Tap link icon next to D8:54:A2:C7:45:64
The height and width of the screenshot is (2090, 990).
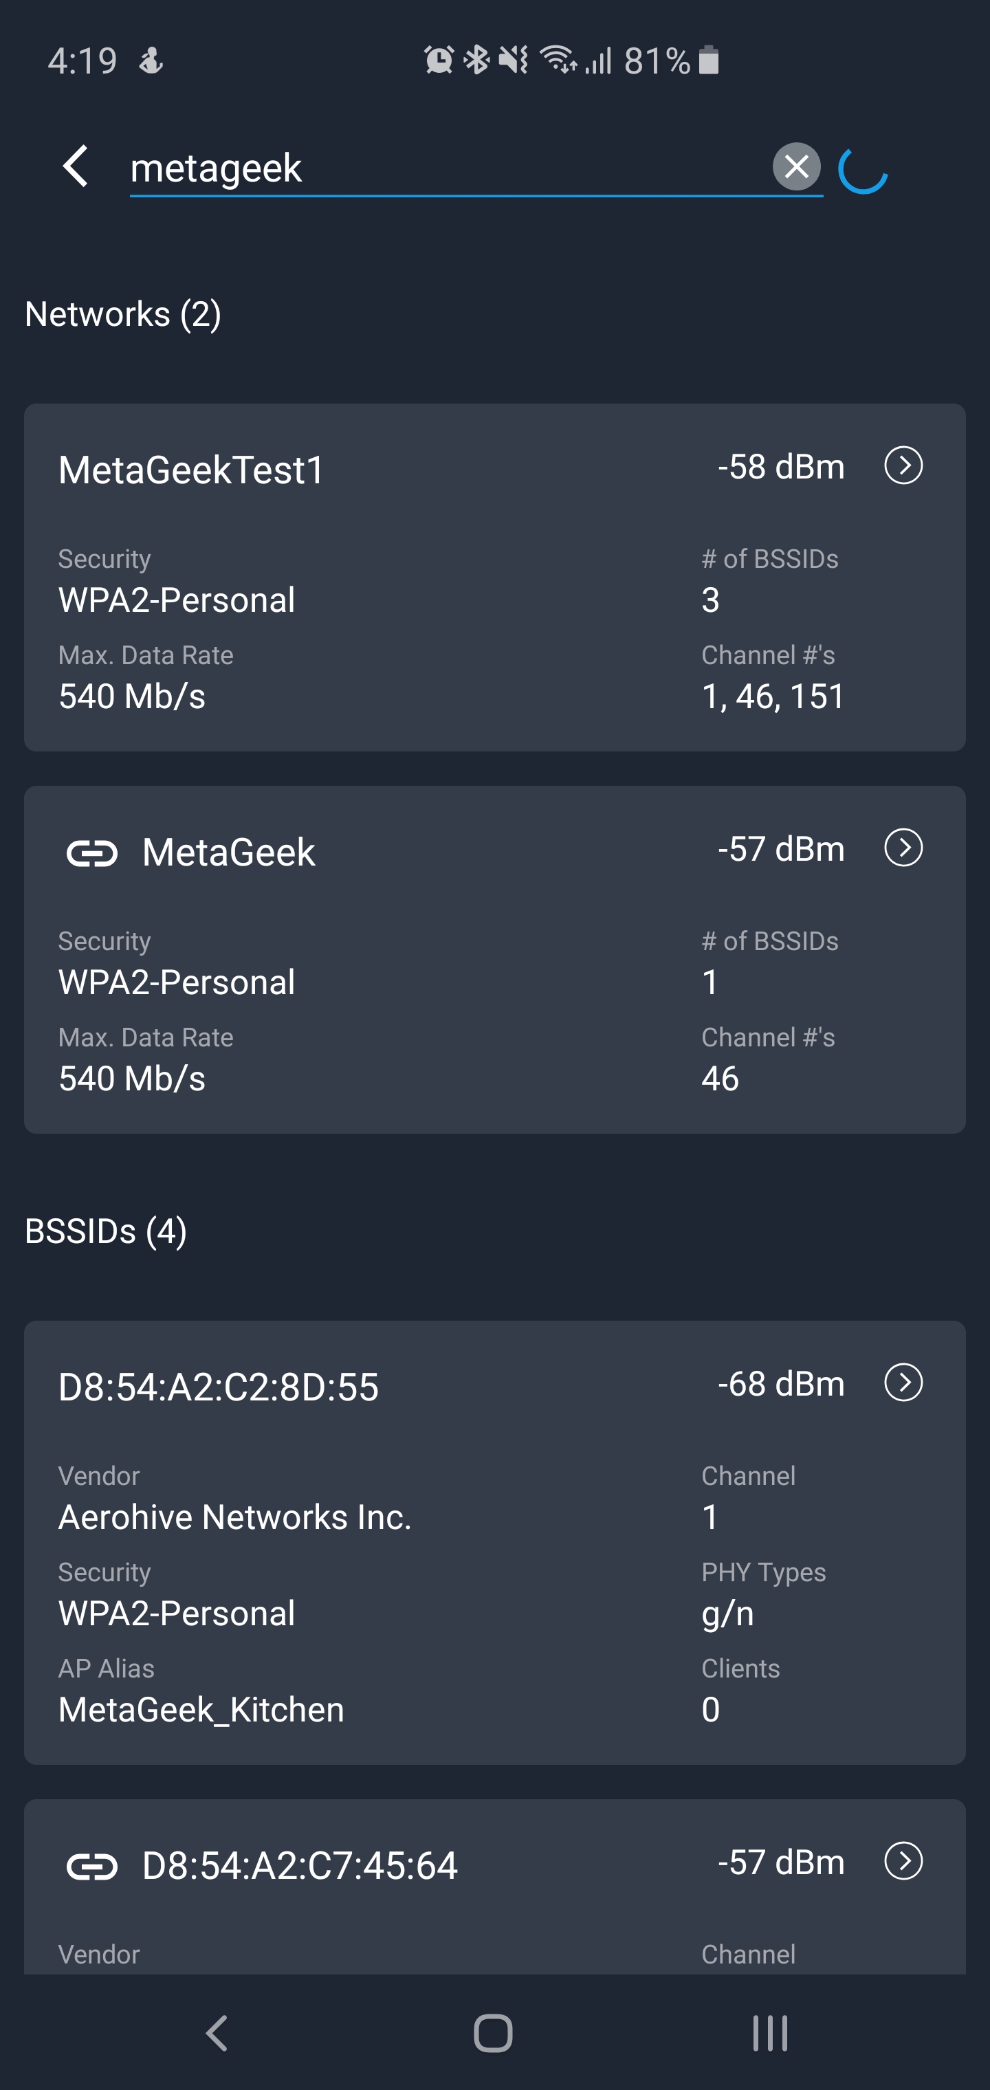[91, 1867]
